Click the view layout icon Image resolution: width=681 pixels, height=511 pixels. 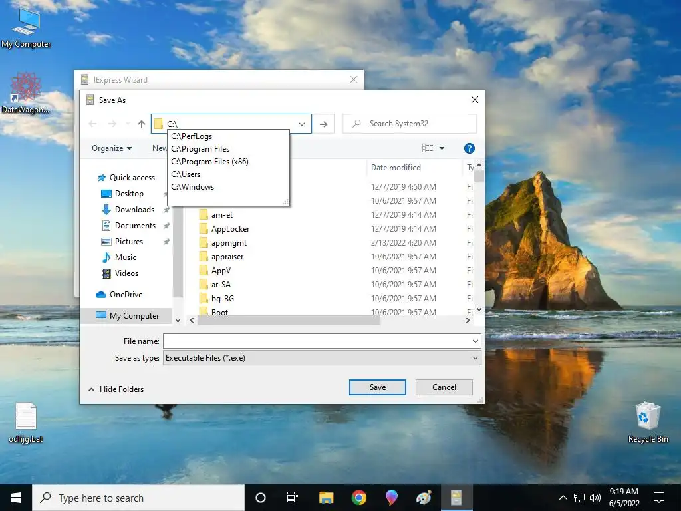click(x=428, y=148)
